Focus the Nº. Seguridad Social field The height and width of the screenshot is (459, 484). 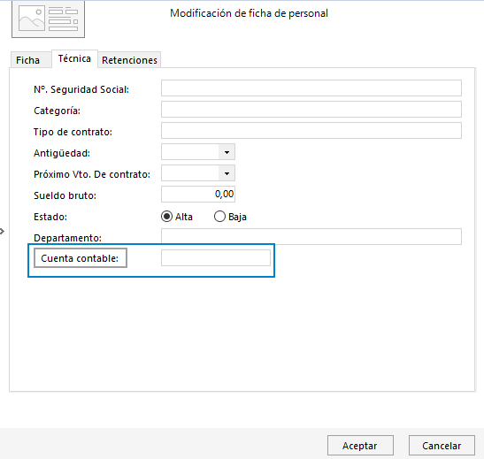(x=311, y=88)
